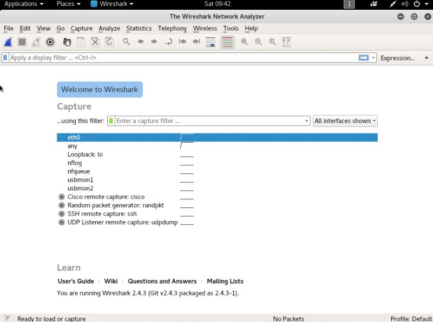Click the find packet magnifier icon
The height and width of the screenshot is (322, 433).
pyautogui.click(x=126, y=42)
